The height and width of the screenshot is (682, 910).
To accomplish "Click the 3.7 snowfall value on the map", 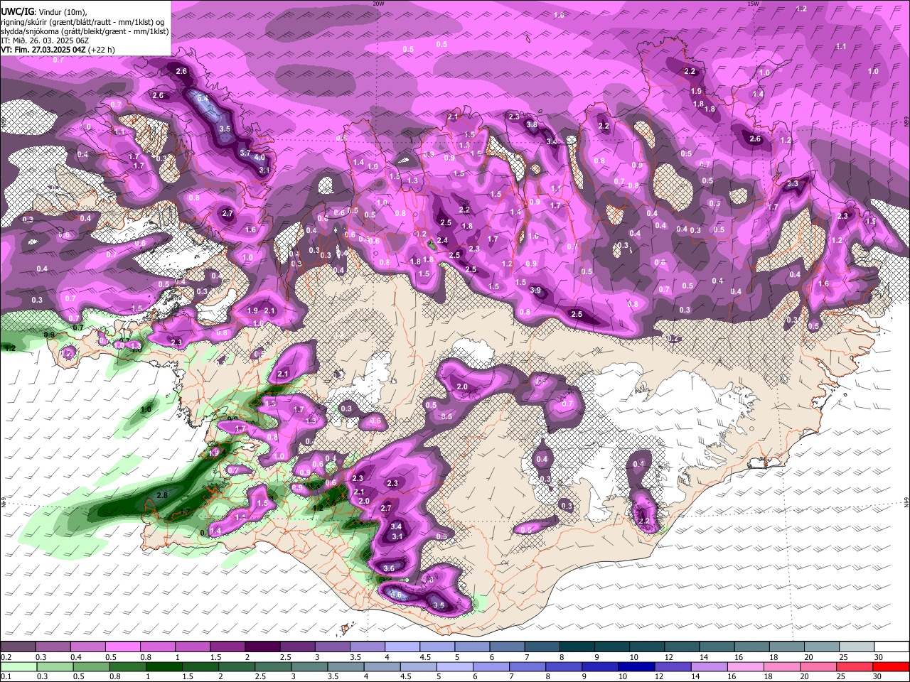I will point(245,153).
